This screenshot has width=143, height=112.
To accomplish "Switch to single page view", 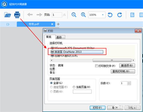I will 132,15.
